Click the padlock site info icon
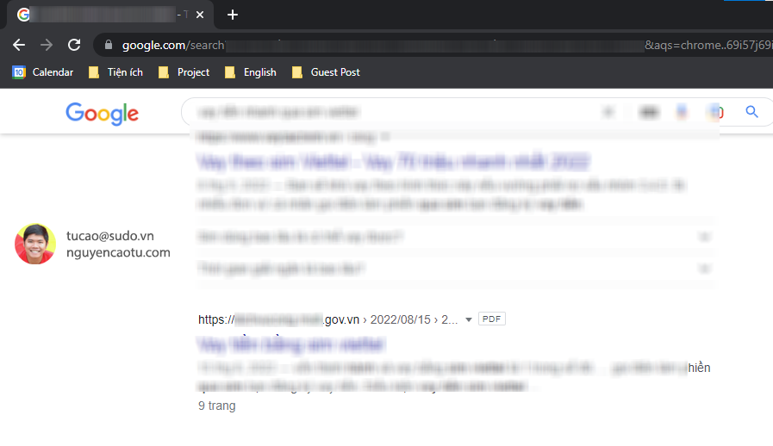Image resolution: width=773 pixels, height=446 pixels. (x=109, y=45)
